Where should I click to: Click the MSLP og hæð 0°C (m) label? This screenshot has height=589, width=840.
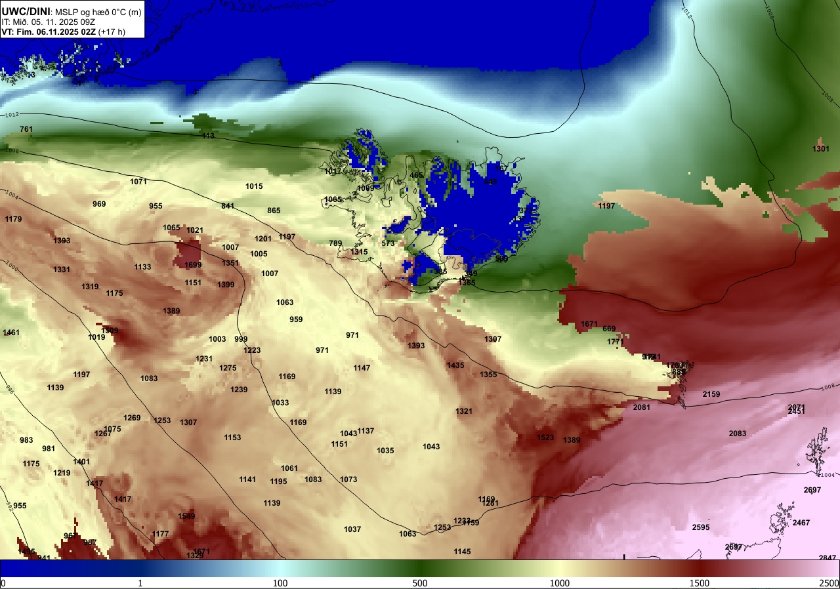pyautogui.click(x=97, y=11)
